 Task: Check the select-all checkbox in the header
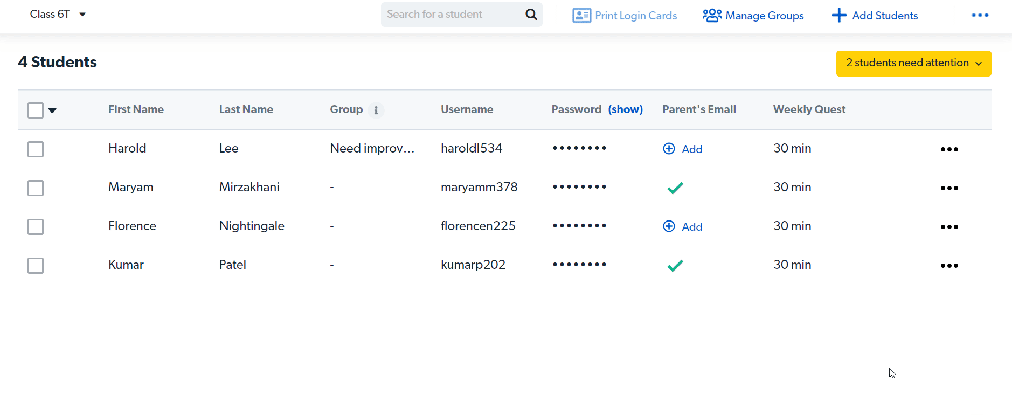[x=36, y=110]
